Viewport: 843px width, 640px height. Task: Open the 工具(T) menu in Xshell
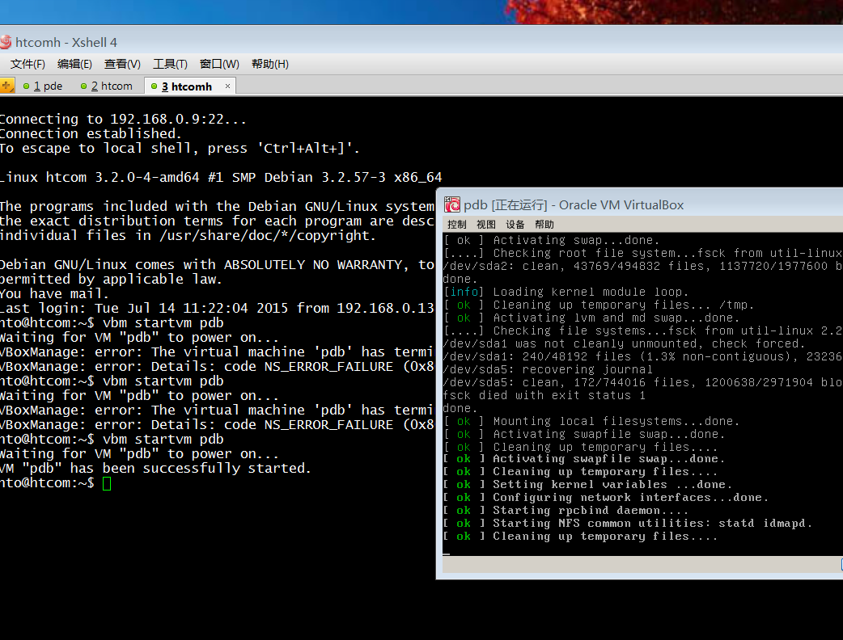point(170,64)
